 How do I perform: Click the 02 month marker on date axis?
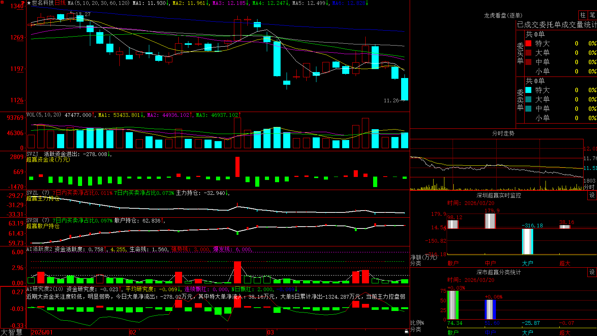[x=133, y=332]
